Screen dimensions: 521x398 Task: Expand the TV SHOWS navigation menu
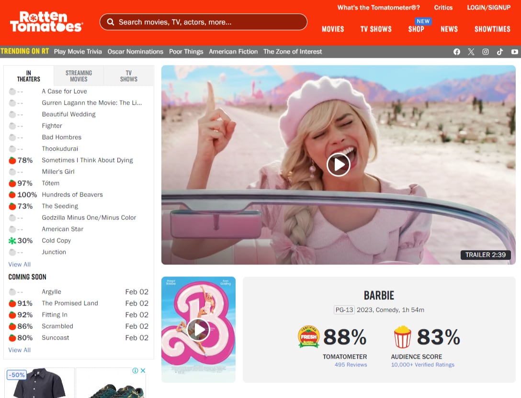pos(376,29)
